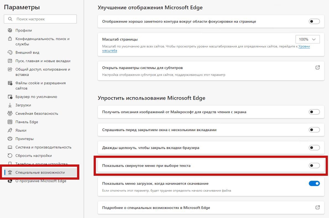Click the Файлы cookie sidebar icon
Screen dimensions: 329x218
(x=10, y=83)
